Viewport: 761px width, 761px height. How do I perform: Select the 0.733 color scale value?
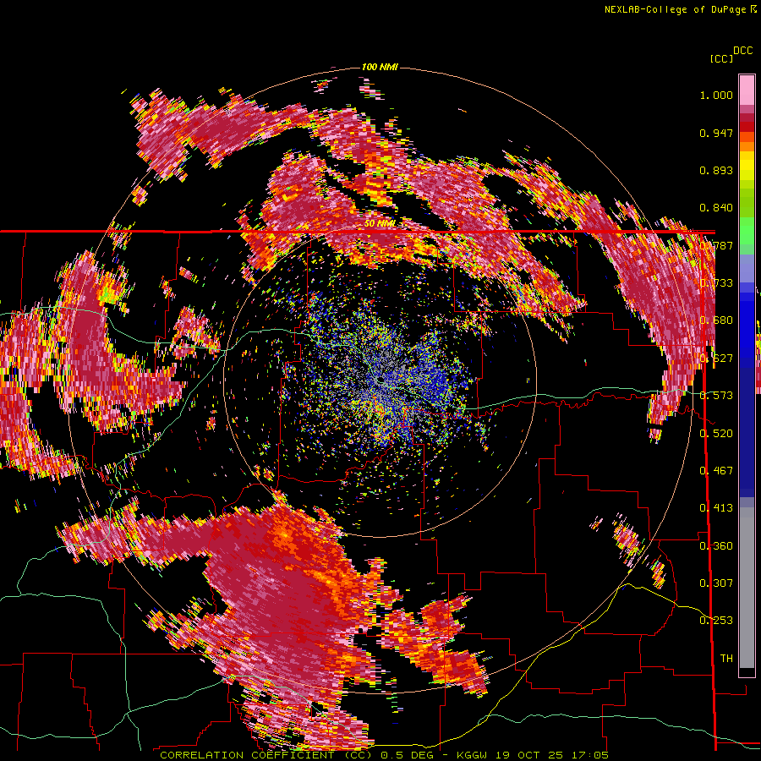click(x=716, y=283)
